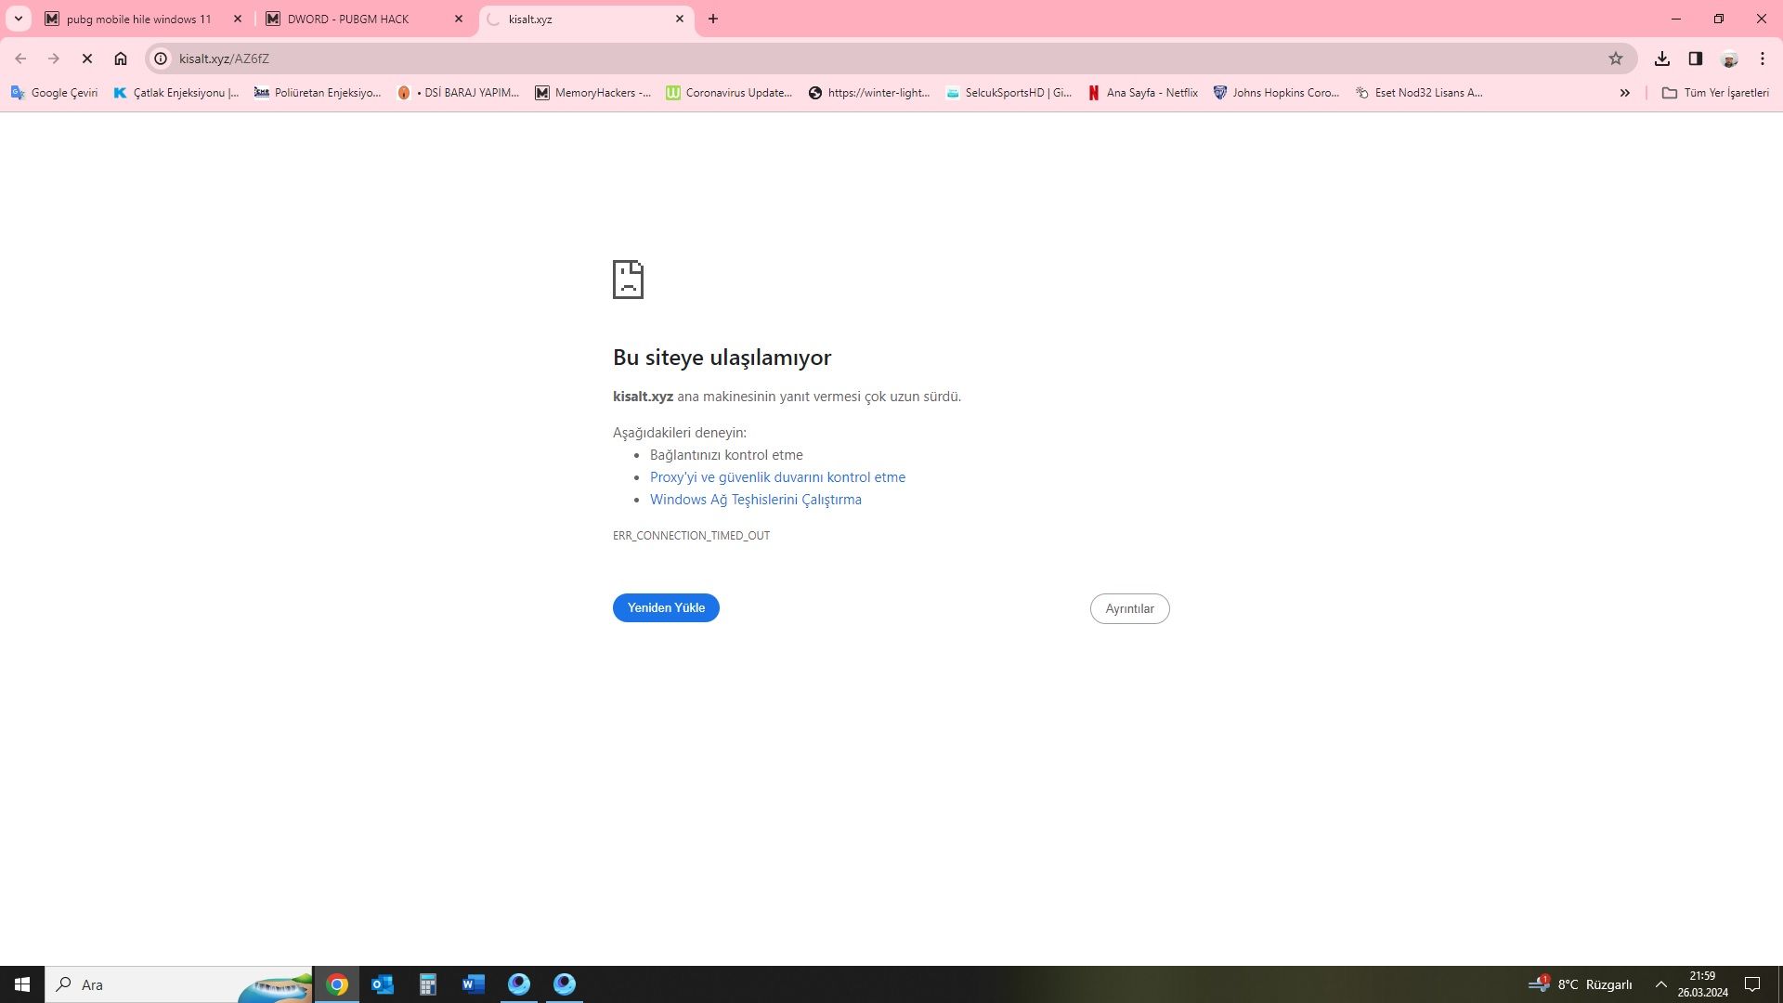Open the SelcukSportsHD bookmark
Viewport: 1783px width, 1003px height.
[x=1009, y=93]
